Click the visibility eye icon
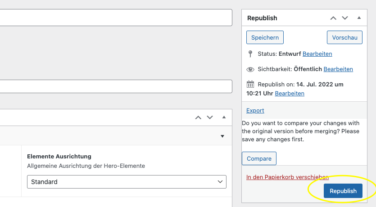 pos(250,69)
